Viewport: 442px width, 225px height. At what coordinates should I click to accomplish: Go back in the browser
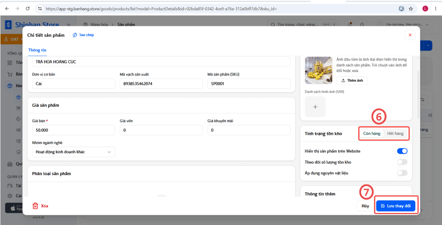click(x=7, y=9)
